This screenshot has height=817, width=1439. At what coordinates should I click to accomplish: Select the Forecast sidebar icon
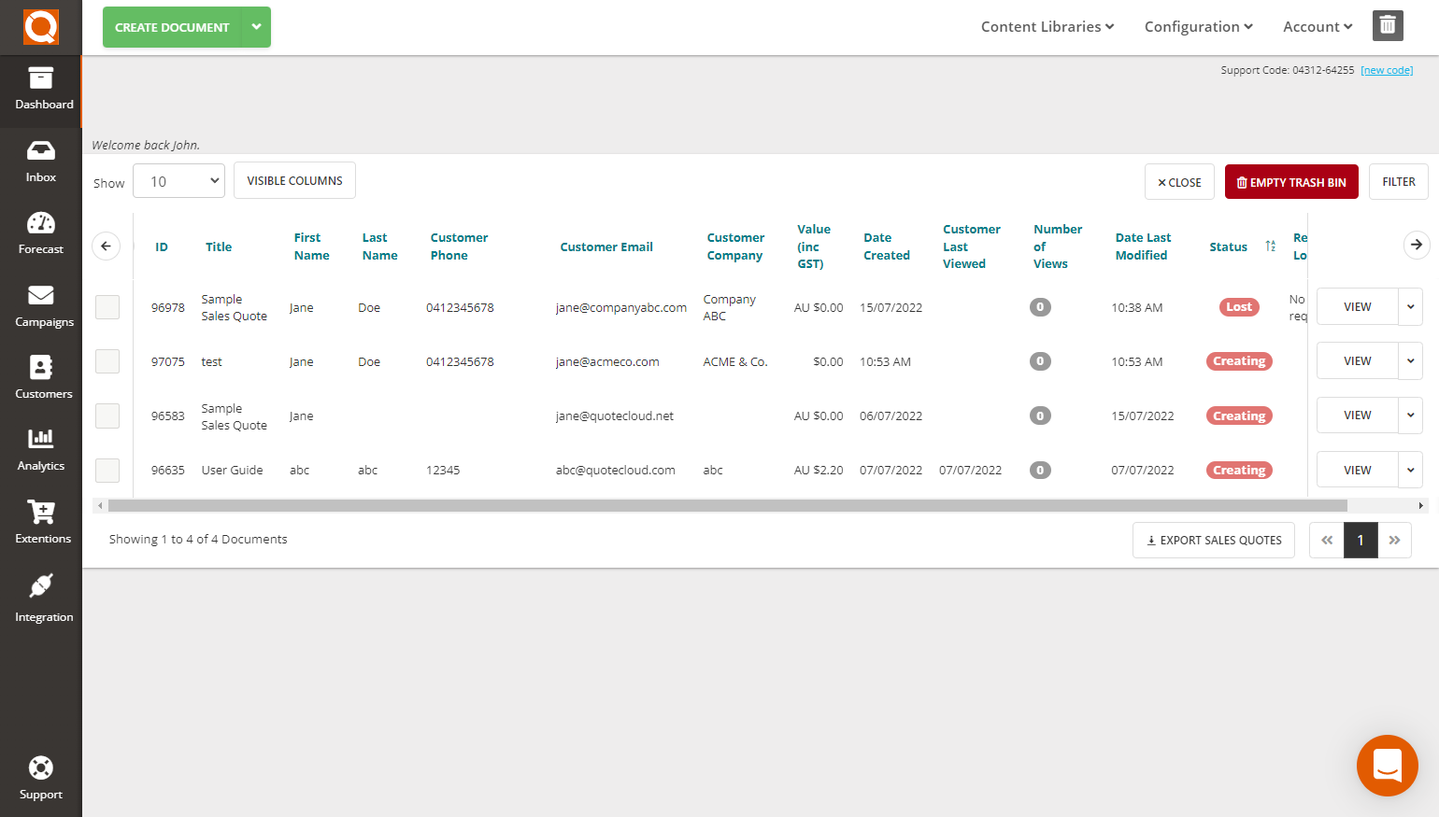tap(40, 232)
